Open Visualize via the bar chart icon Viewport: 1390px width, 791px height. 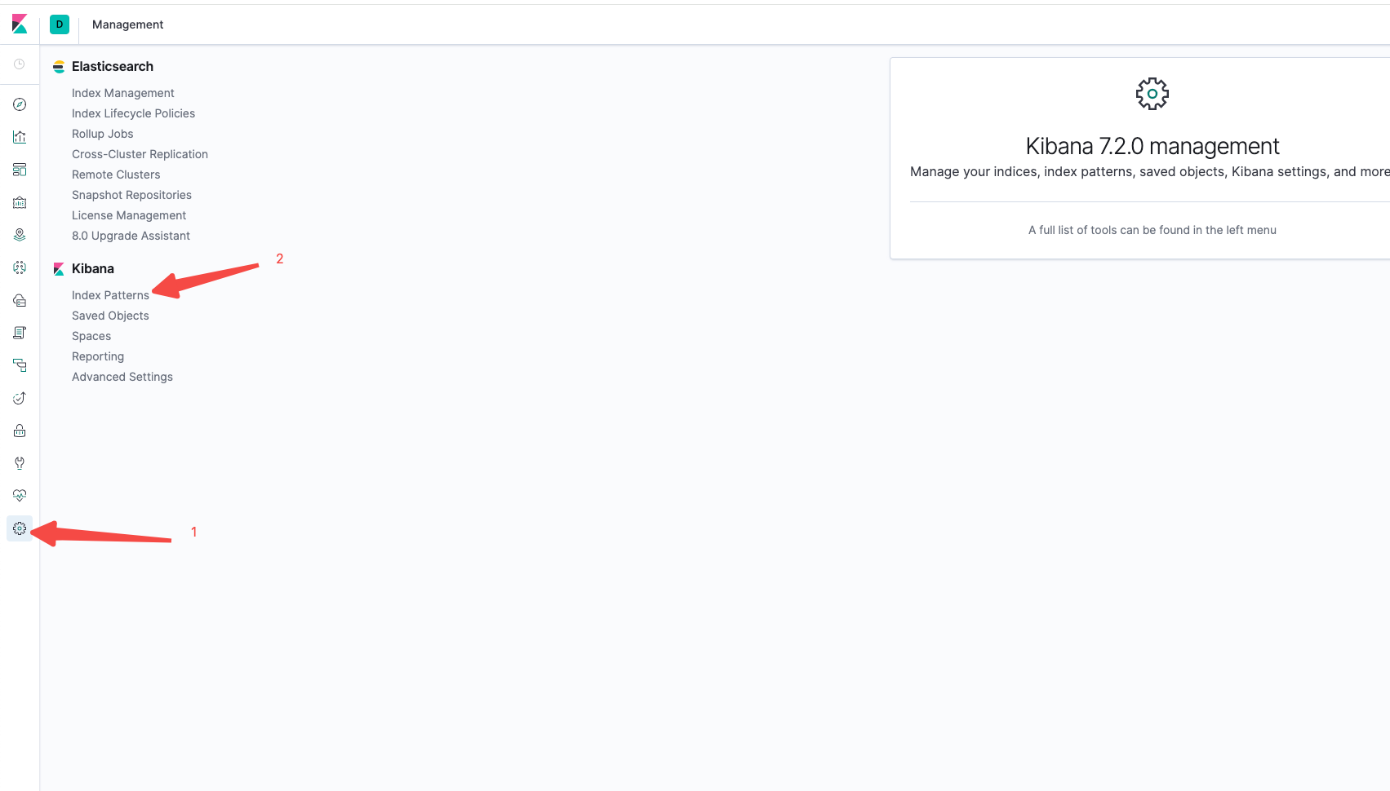pos(20,137)
